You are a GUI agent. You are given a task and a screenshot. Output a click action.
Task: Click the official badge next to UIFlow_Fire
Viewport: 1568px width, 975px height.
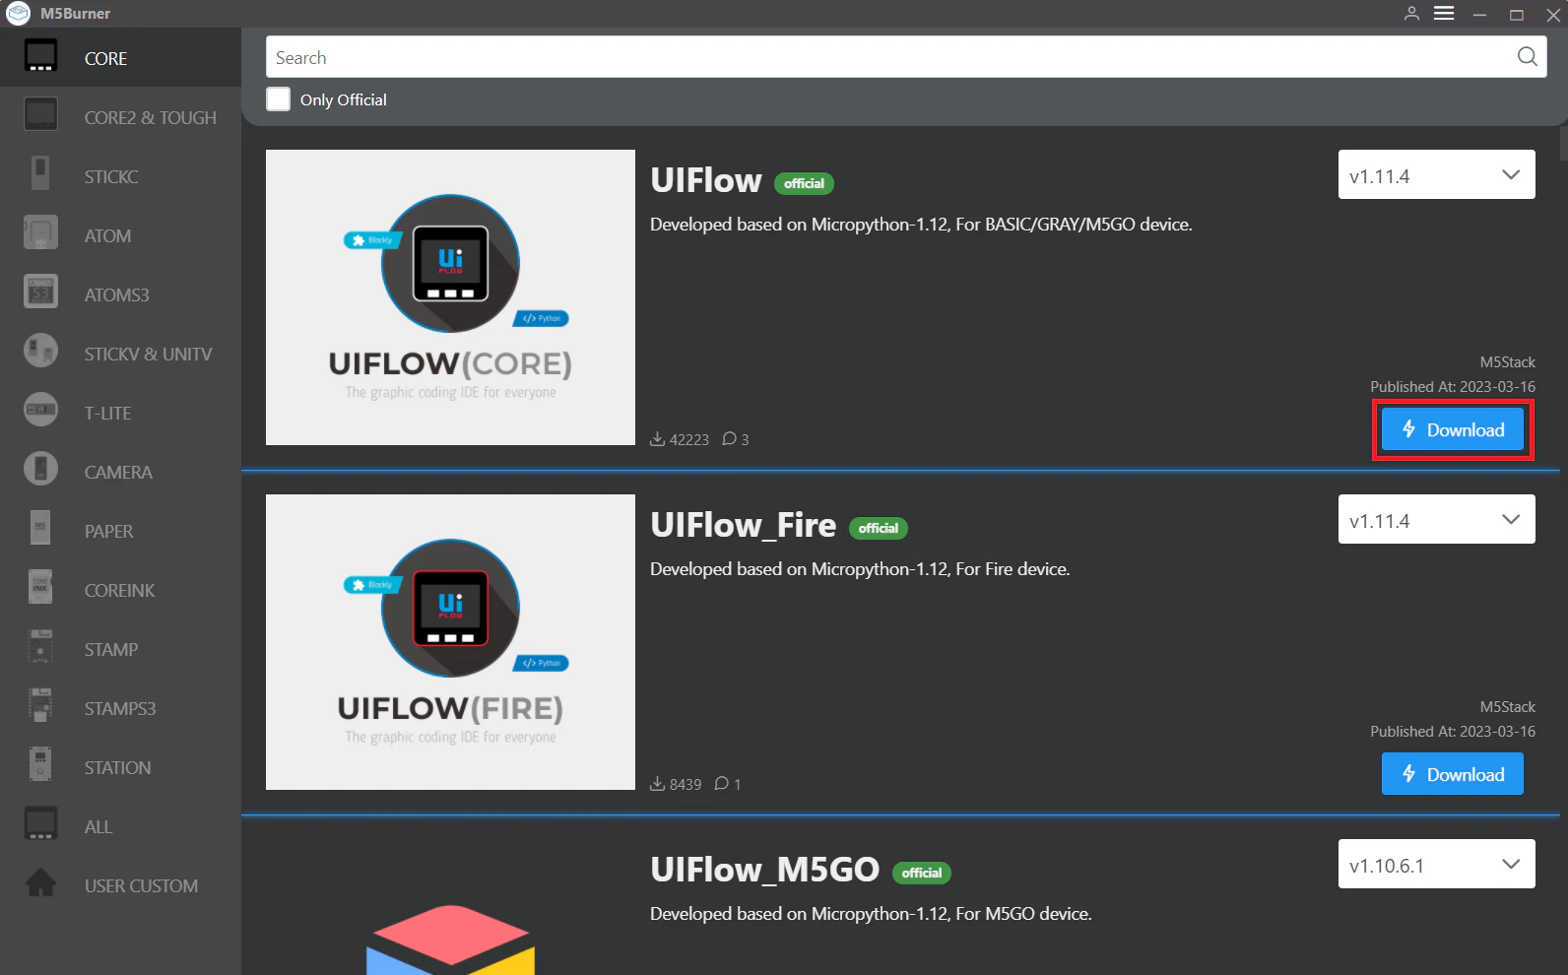(879, 528)
